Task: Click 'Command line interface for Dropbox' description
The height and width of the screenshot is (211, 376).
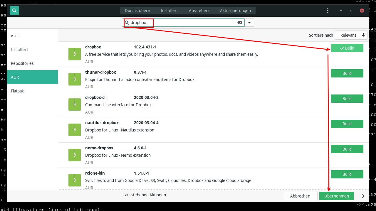Action: (x=118, y=105)
